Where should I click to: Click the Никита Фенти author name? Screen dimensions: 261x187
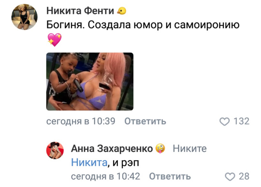coord(80,11)
